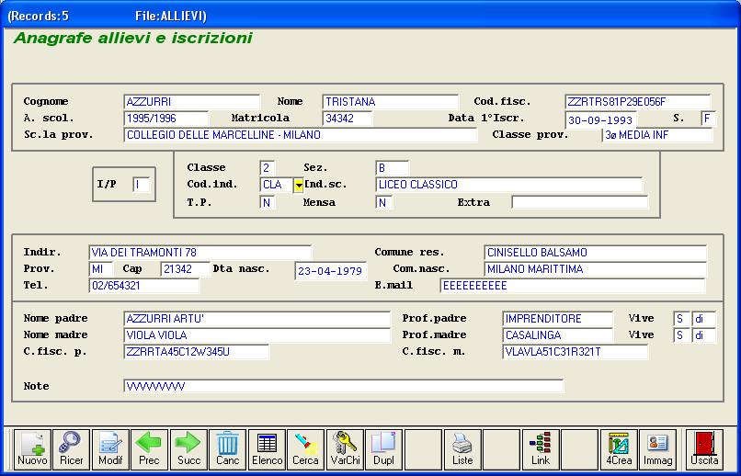Click Ind.sc. field LICEO CLASSICO
Image resolution: width=741 pixels, height=476 pixels.
509,185
